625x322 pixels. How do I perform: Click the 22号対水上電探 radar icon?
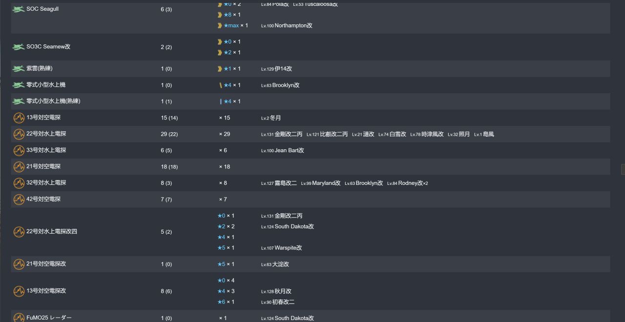[x=19, y=134]
